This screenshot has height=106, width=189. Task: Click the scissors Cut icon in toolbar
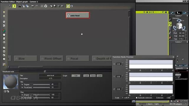20,6
